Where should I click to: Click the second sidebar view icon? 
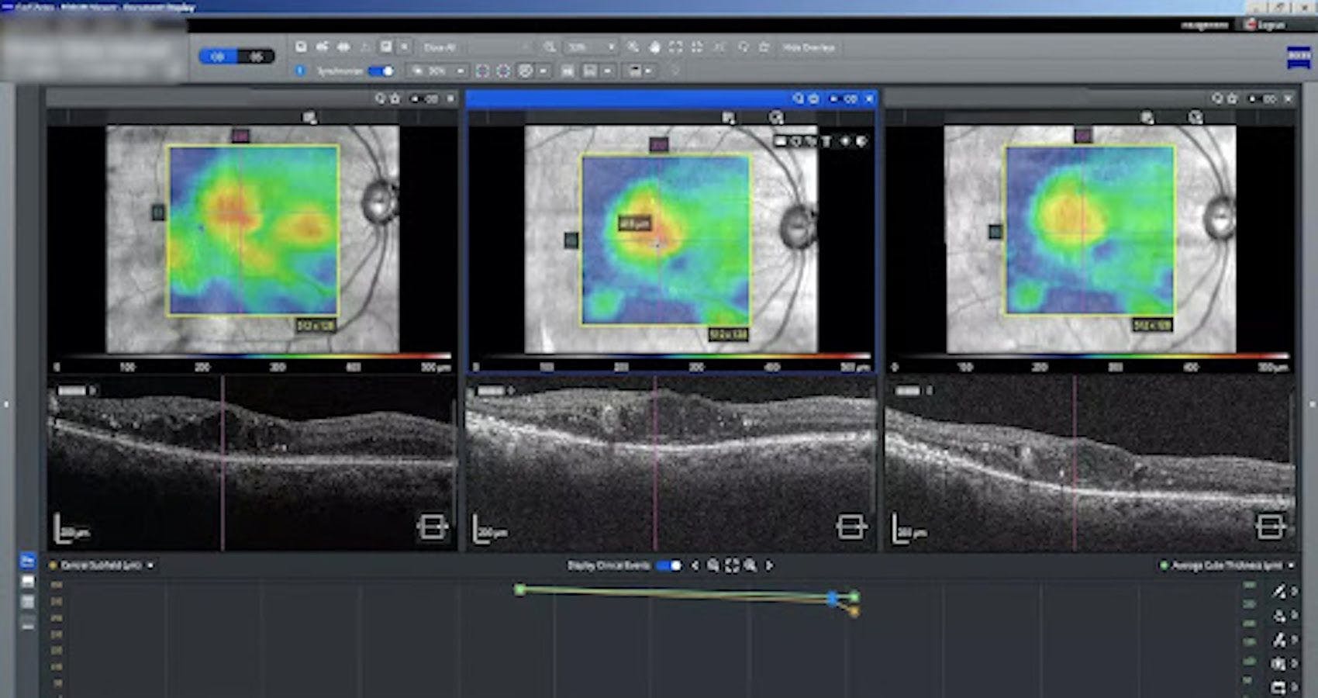point(28,581)
